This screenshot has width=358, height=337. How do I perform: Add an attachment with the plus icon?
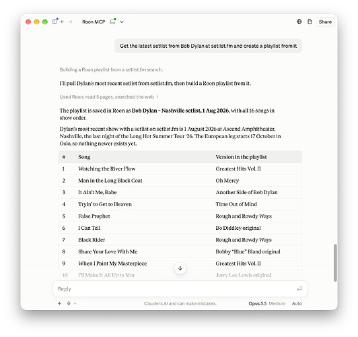tap(60, 303)
